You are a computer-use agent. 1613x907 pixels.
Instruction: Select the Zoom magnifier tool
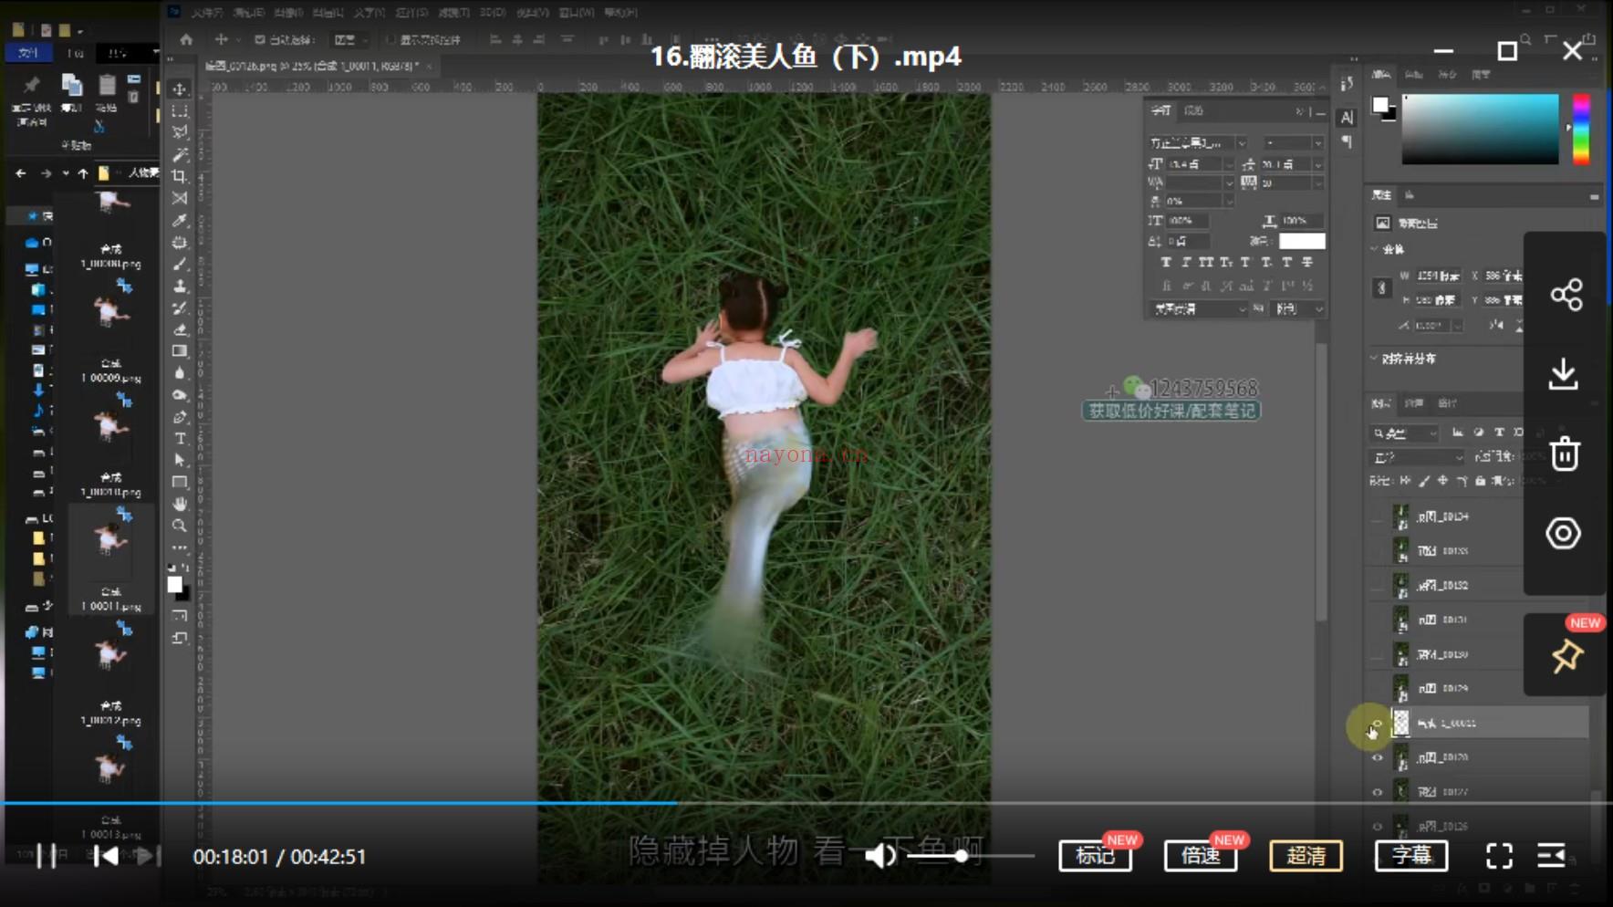click(180, 526)
